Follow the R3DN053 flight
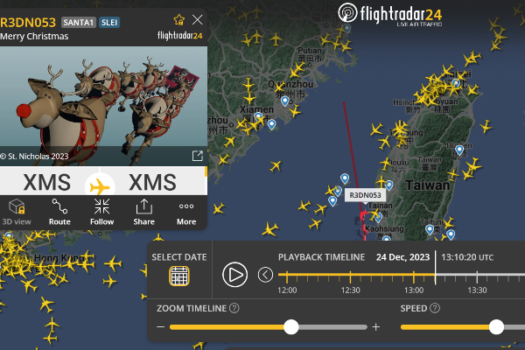The height and width of the screenshot is (350, 525). point(101,212)
